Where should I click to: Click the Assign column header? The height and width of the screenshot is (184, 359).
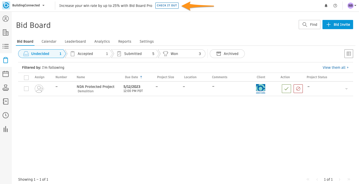point(40,77)
